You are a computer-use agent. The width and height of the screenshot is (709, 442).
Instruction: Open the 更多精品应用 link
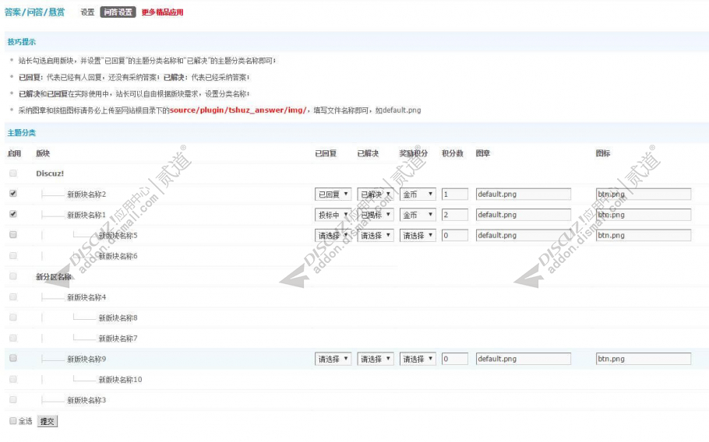pos(162,12)
